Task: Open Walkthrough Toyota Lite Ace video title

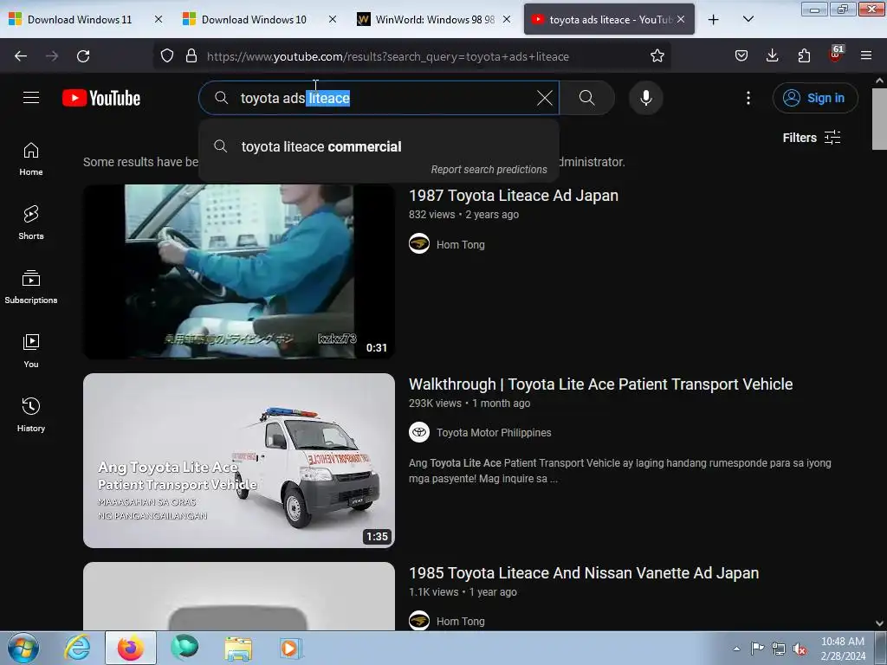Action: pyautogui.click(x=600, y=384)
